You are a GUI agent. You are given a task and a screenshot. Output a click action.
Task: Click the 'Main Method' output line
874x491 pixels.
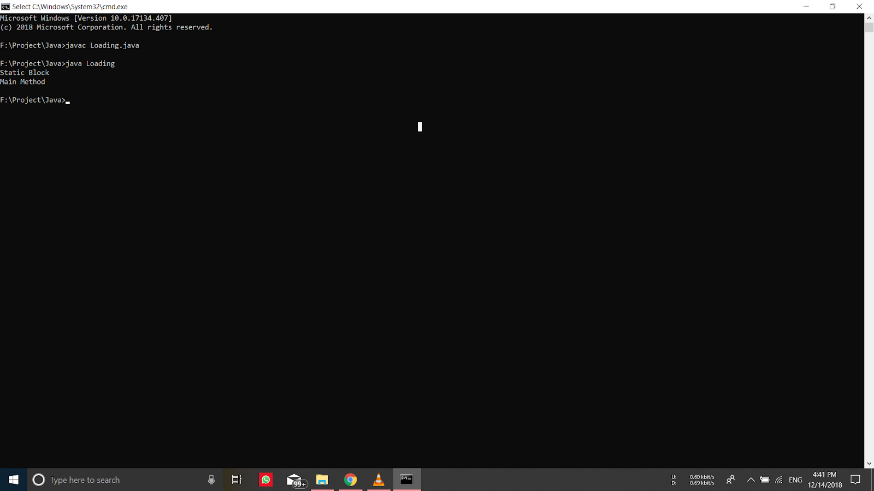[22, 82]
